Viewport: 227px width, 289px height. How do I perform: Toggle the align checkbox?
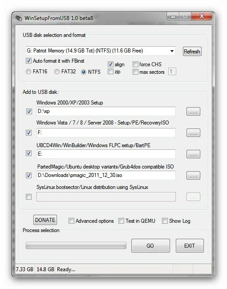(x=110, y=64)
